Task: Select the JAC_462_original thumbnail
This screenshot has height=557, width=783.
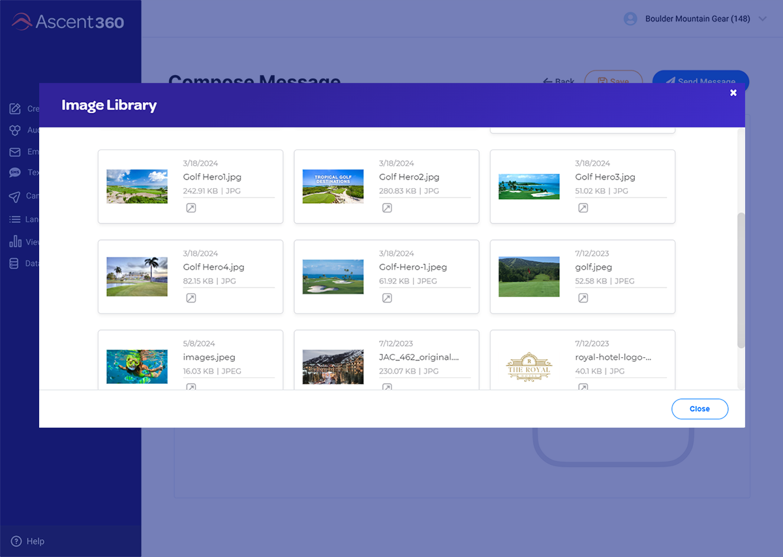Action: click(x=333, y=367)
